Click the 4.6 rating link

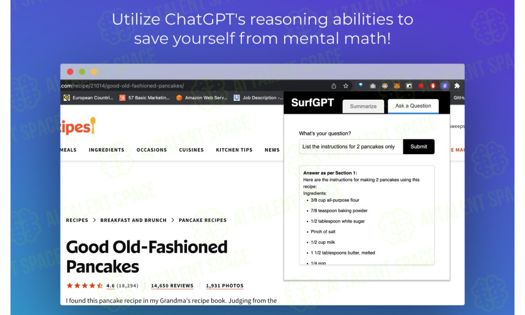coord(110,286)
